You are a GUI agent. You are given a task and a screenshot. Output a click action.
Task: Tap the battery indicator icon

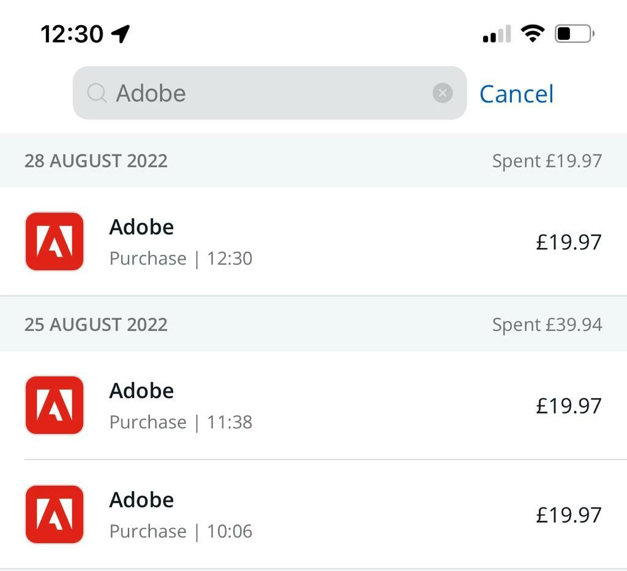[574, 34]
